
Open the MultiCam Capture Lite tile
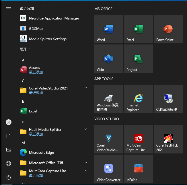coord(138,139)
